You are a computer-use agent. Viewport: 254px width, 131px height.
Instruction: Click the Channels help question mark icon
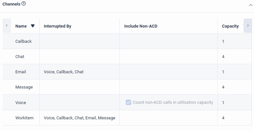click(24, 4)
